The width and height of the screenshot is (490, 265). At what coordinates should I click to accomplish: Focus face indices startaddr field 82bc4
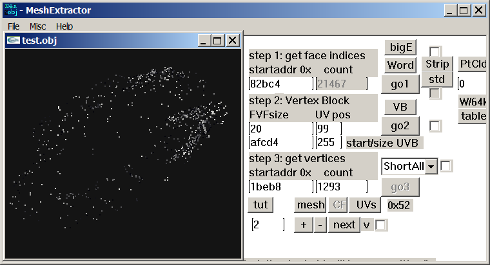click(x=281, y=84)
